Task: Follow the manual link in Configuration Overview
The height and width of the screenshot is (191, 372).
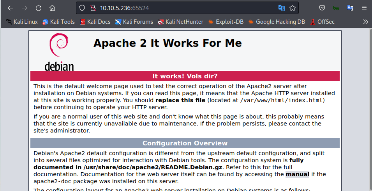Action: 297,174
